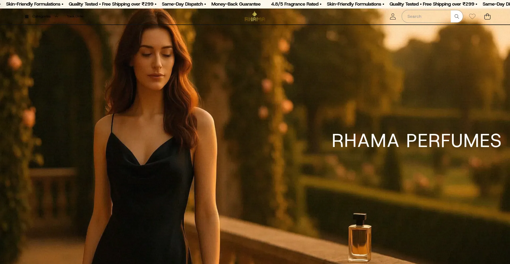Open the Track Order link
This screenshot has height=264, width=510.
pyautogui.click(x=75, y=16)
